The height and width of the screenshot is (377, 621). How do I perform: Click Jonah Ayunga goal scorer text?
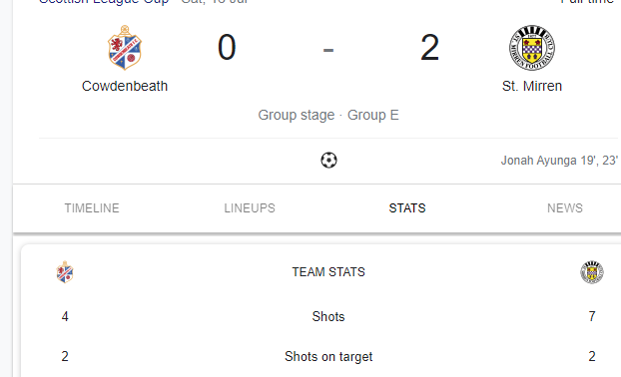pyautogui.click(x=559, y=161)
